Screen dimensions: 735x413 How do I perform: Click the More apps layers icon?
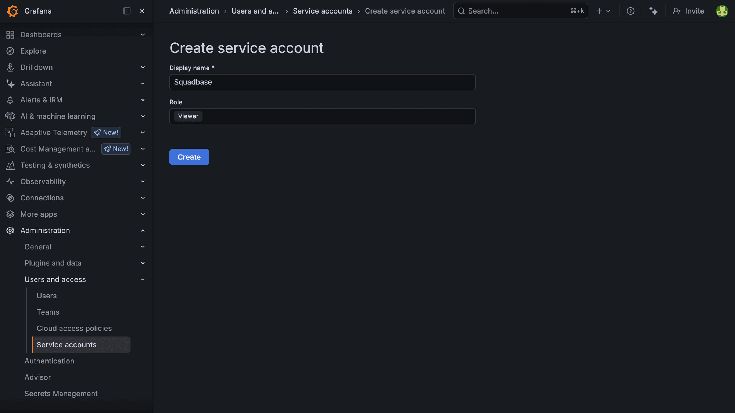(10, 214)
